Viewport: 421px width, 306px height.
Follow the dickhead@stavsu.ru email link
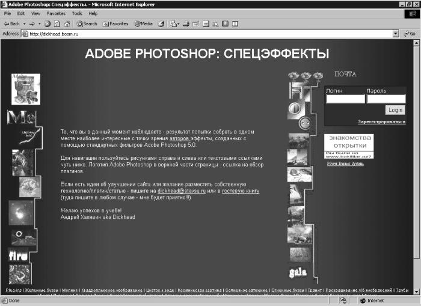(x=182, y=191)
